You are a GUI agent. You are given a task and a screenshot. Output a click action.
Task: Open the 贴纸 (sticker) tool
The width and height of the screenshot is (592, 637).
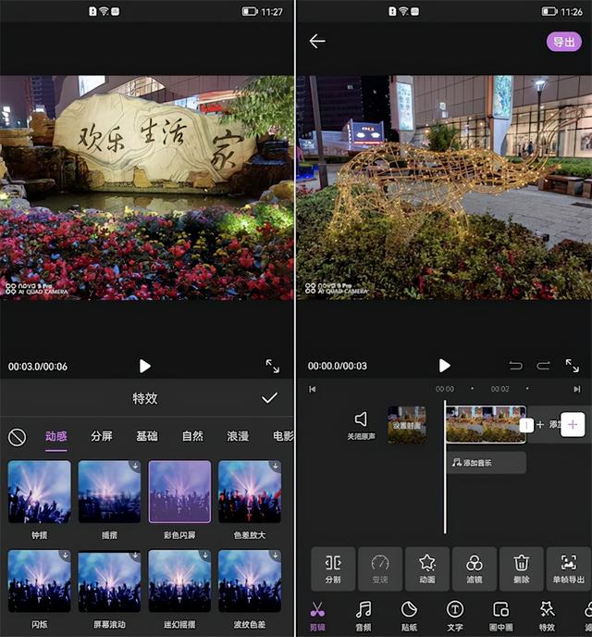pos(409,615)
